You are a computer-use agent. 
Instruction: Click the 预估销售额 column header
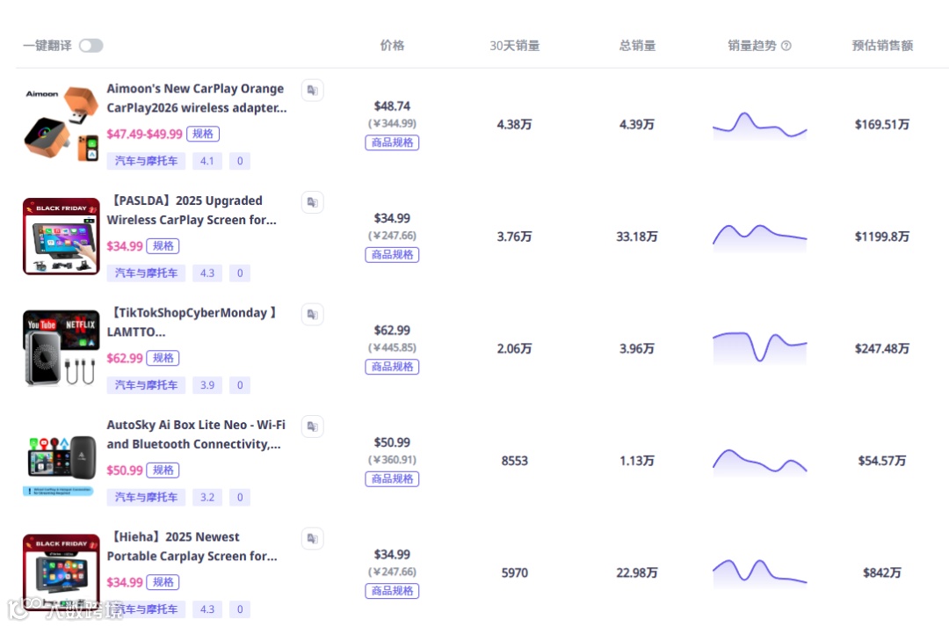(882, 46)
